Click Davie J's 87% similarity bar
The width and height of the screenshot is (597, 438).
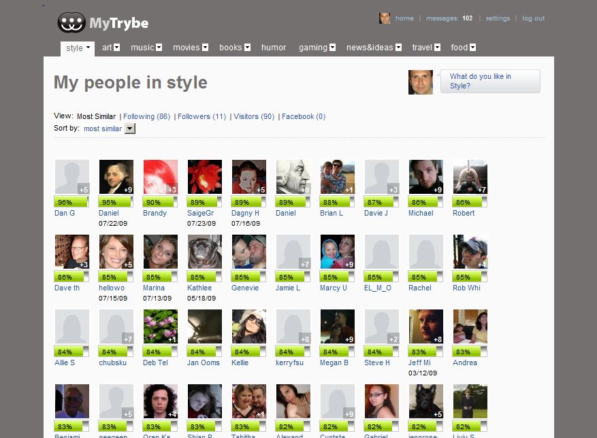click(381, 202)
